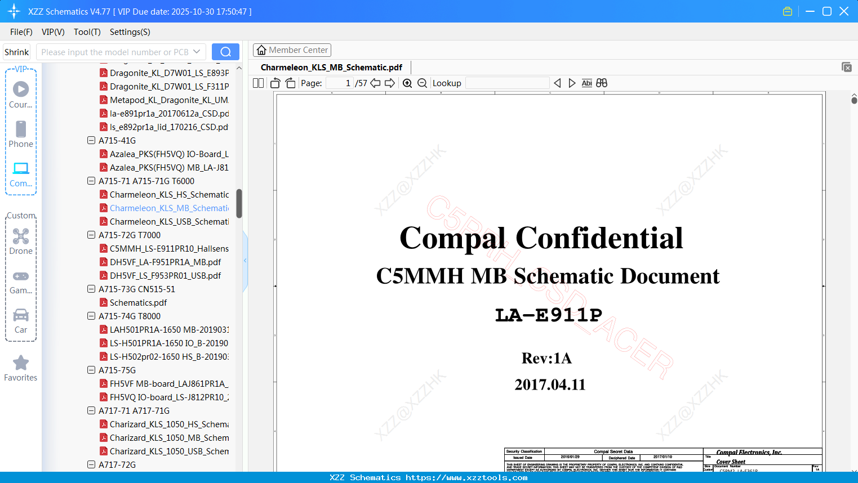858x483 pixels.
Task: Click the file tree vertical scrollbar thumb
Action: [239, 203]
